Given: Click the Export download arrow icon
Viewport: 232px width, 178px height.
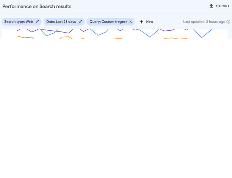Looking at the screenshot, I should [211, 6].
